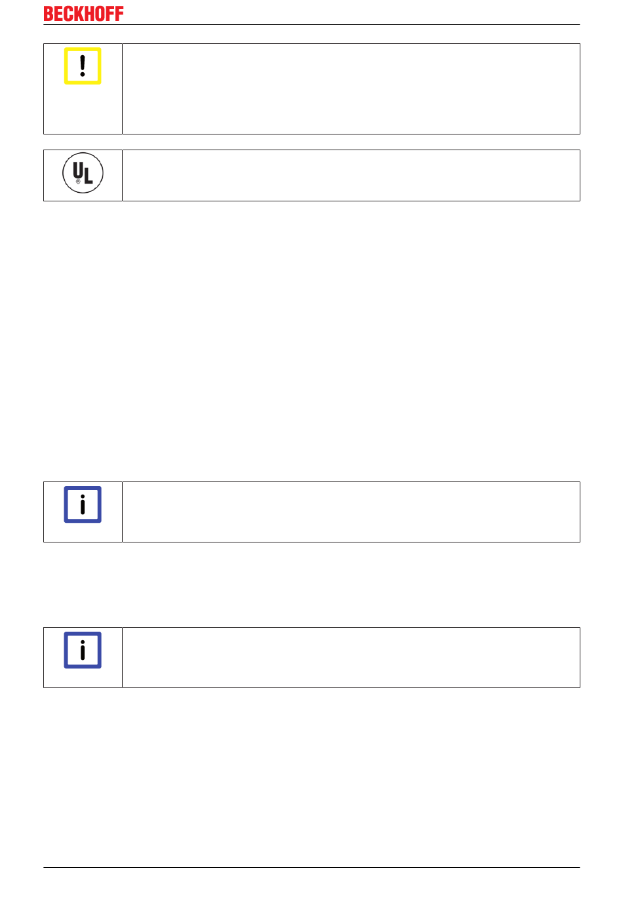623x898 pixels.
Task: Select the empty text area of the UL notice box
Action: pos(351,175)
